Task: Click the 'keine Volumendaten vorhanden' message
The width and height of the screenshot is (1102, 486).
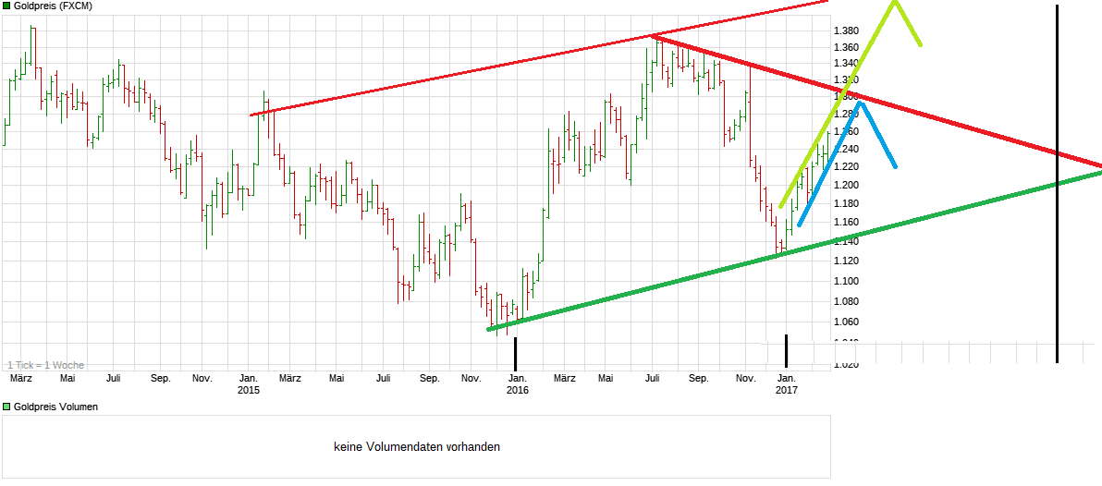Action: click(417, 447)
